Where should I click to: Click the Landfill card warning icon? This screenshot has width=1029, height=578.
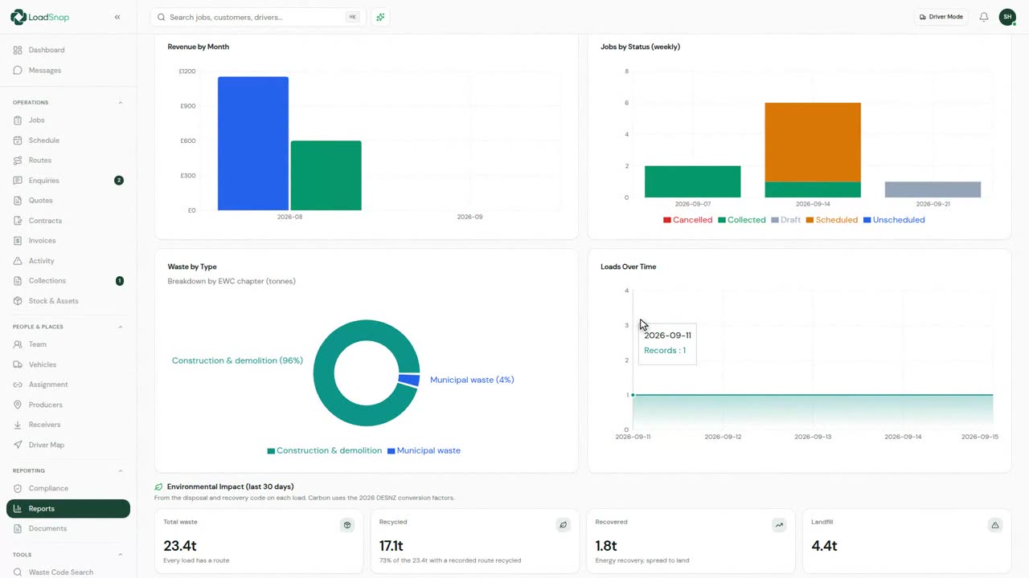point(995,525)
